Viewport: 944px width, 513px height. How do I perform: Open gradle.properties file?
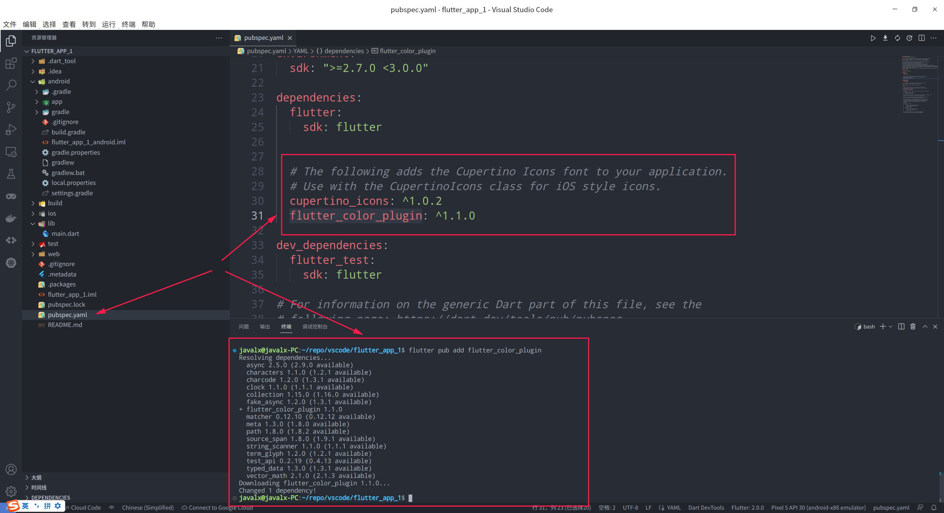click(x=125, y=152)
